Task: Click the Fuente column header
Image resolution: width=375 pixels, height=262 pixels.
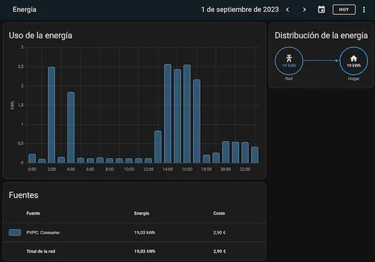Action: pos(33,213)
